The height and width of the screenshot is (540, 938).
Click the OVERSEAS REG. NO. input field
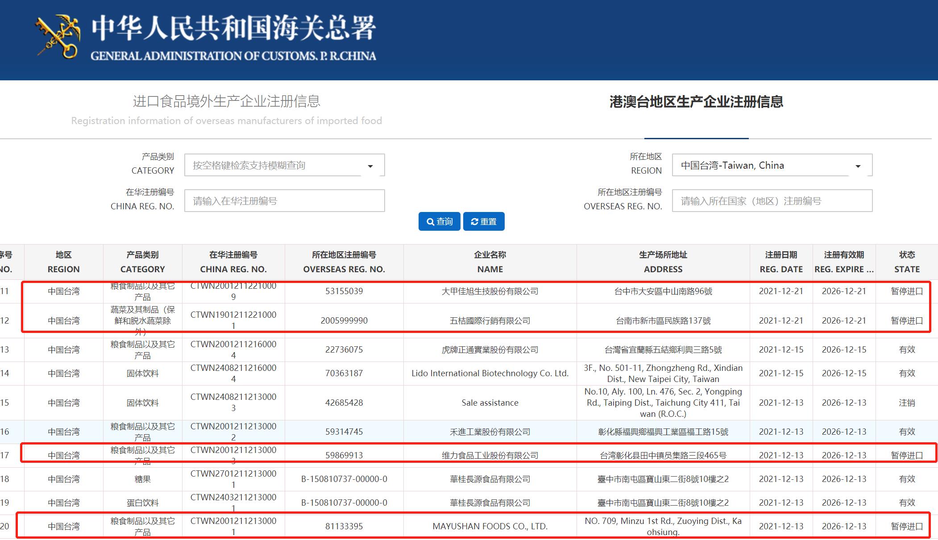point(772,201)
